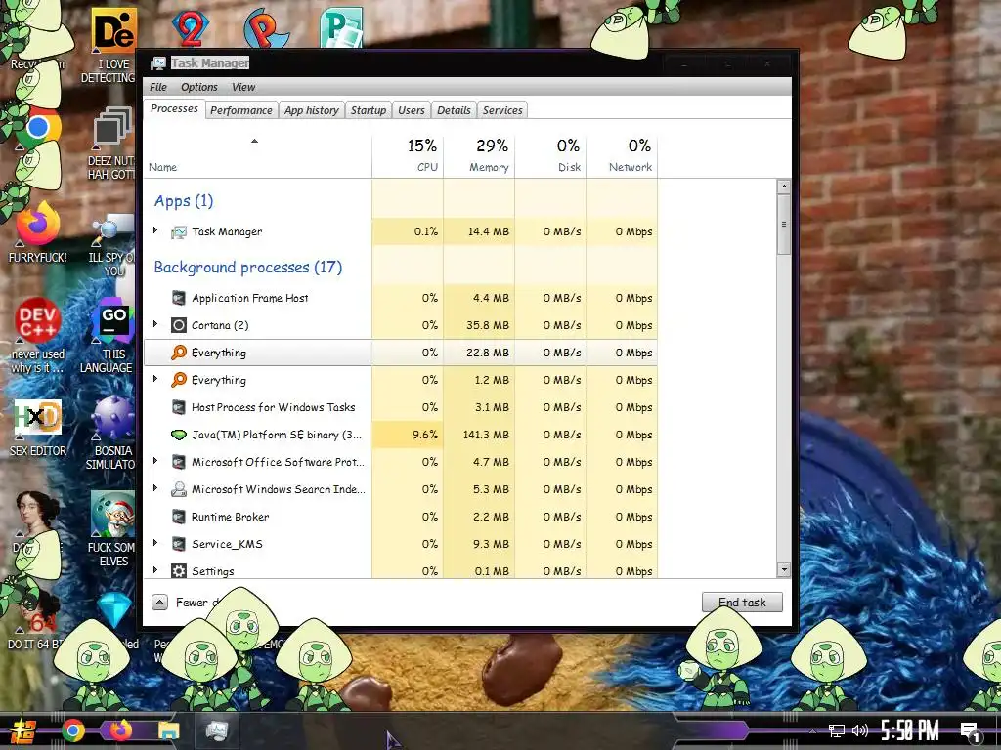The height and width of the screenshot is (750, 1001).
Task: Sort by the Network column header
Action: coord(623,155)
